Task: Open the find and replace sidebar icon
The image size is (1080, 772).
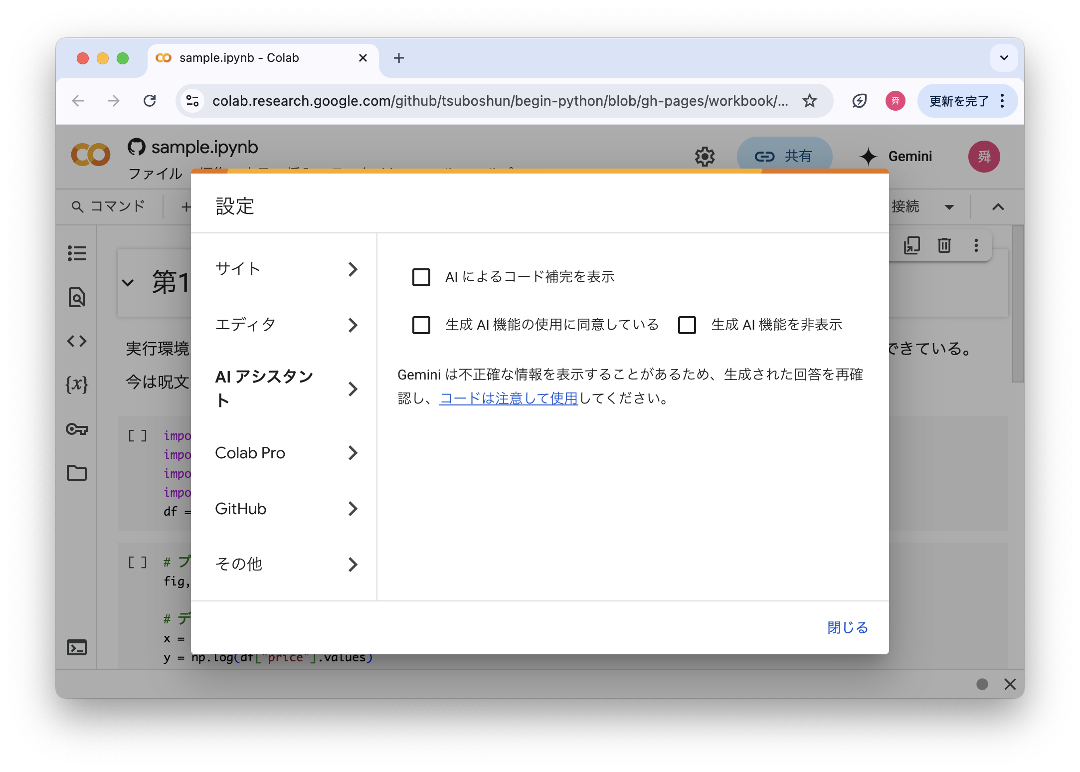Action: (x=77, y=298)
